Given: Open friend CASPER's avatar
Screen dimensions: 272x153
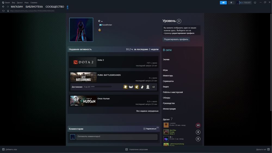Looking at the screenshot, I should click(x=166, y=125).
